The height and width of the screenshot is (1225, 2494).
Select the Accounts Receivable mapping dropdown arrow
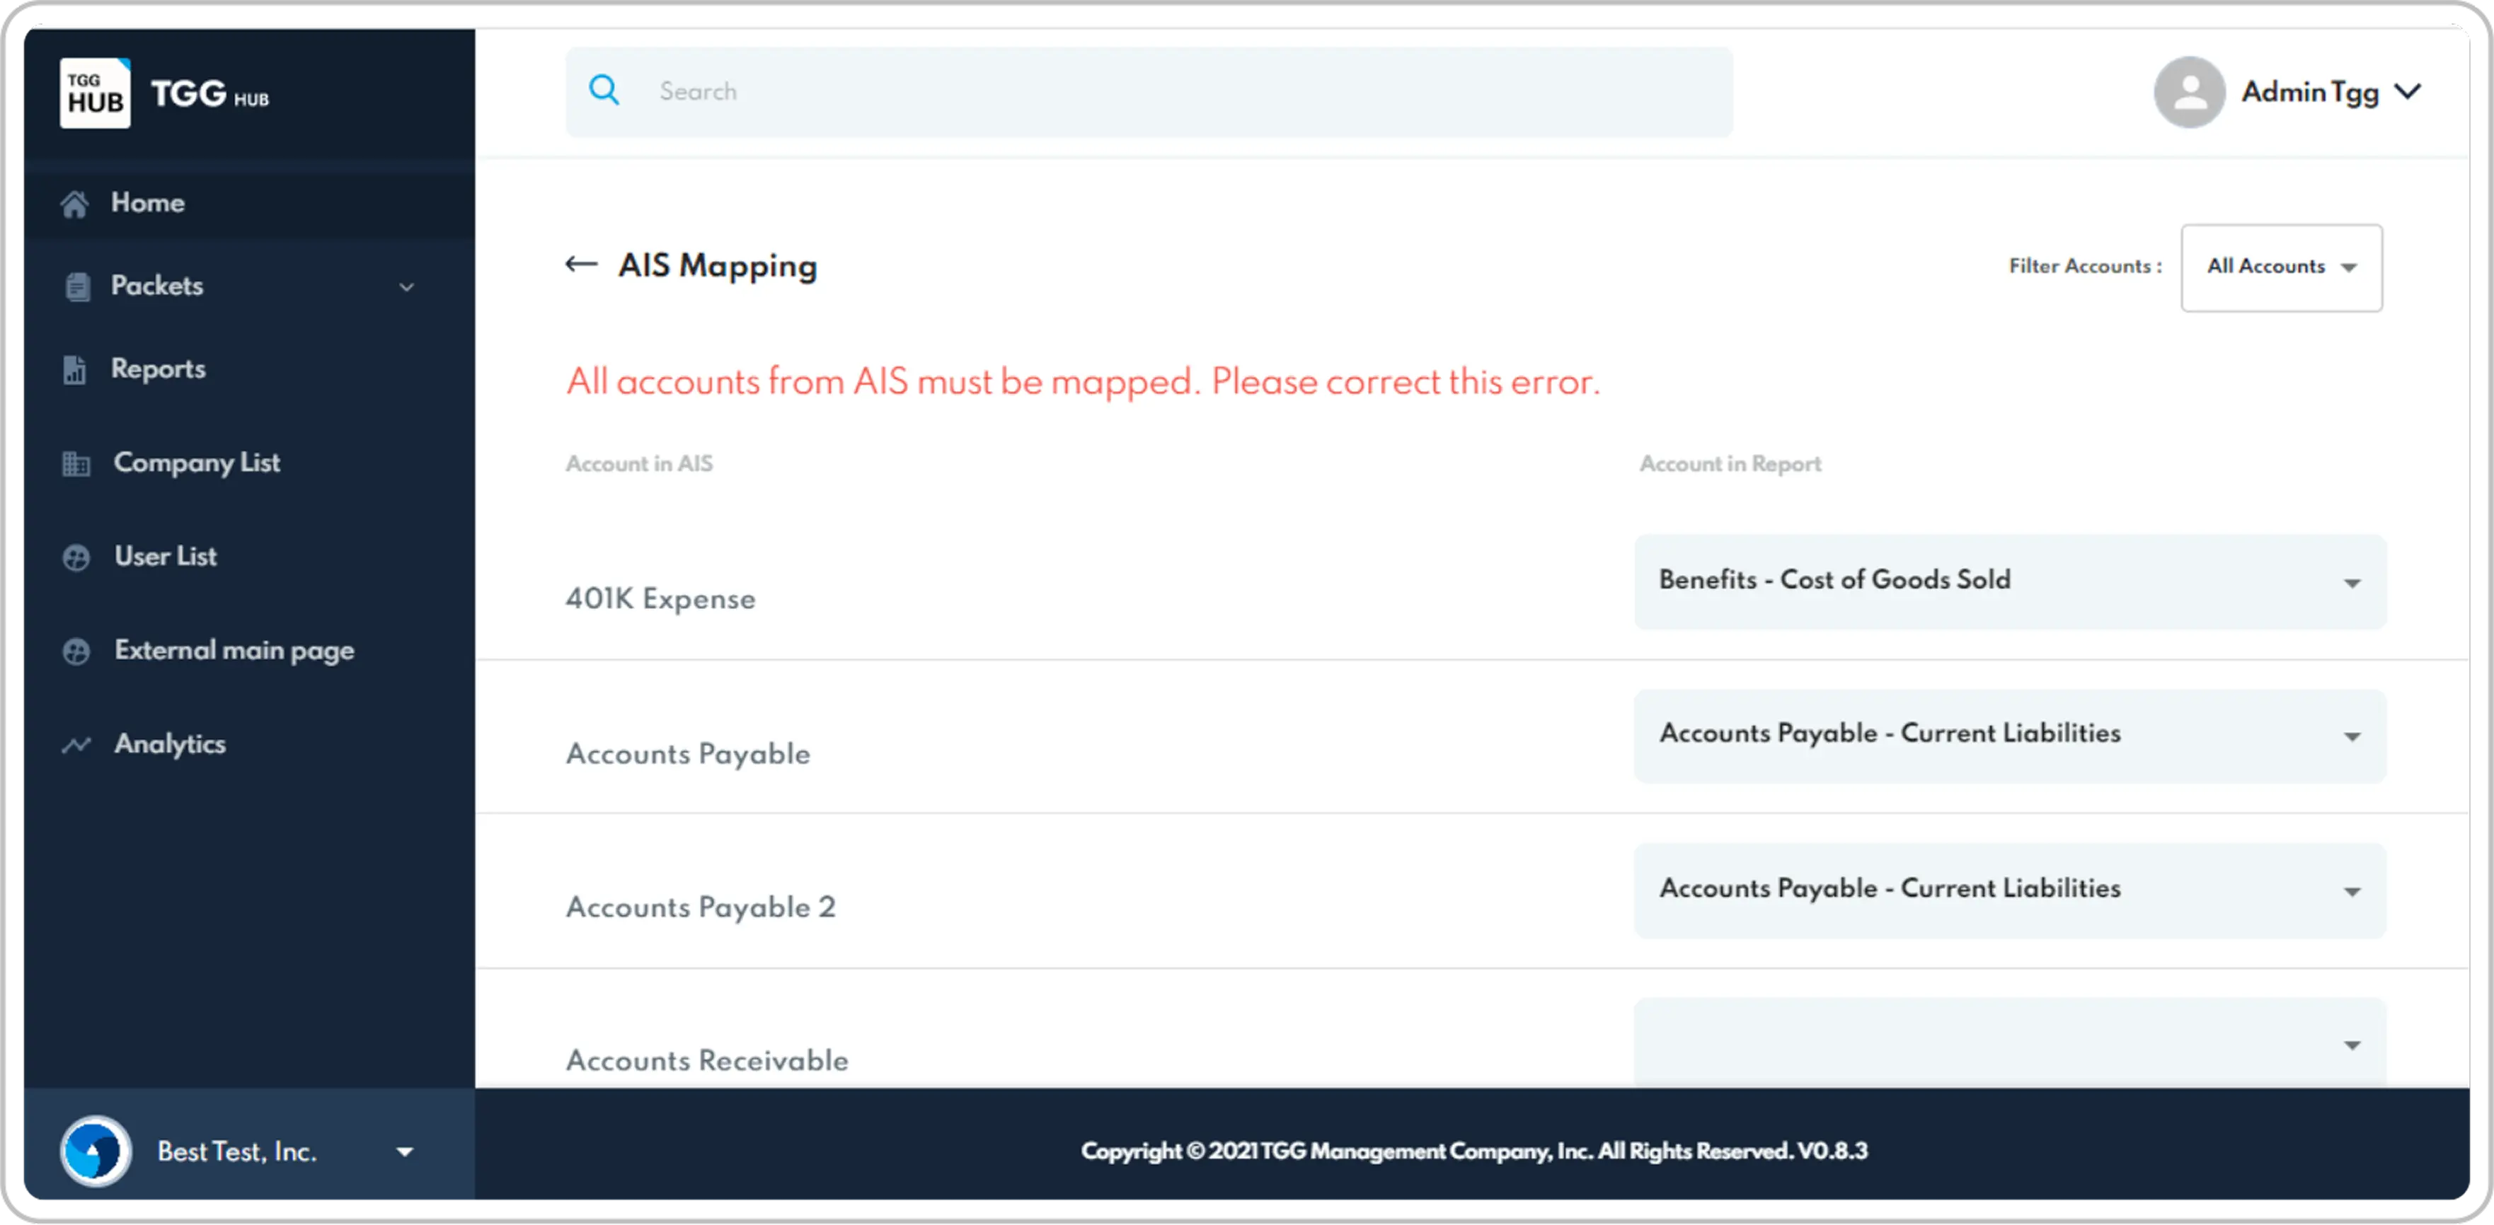(x=2352, y=1045)
